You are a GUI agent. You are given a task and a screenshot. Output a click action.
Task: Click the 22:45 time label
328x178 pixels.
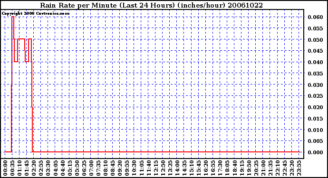click(284, 168)
